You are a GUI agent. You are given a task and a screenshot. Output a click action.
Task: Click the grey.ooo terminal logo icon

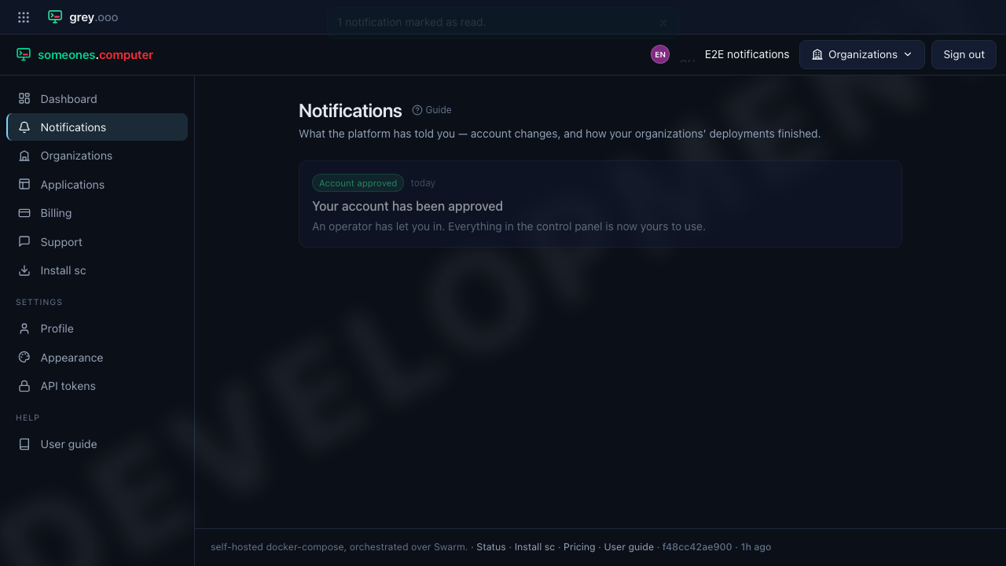click(x=55, y=17)
